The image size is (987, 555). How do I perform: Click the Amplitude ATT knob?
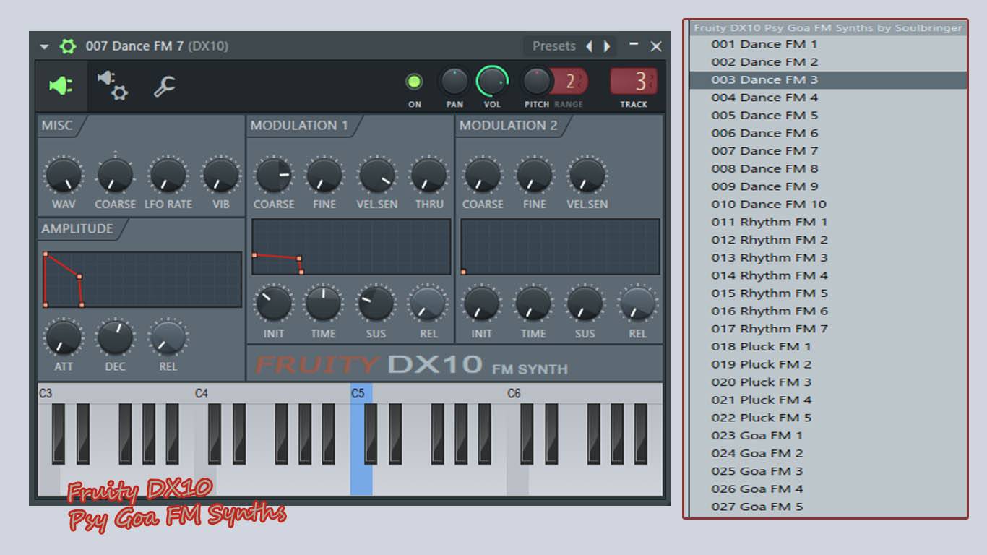[x=64, y=337]
